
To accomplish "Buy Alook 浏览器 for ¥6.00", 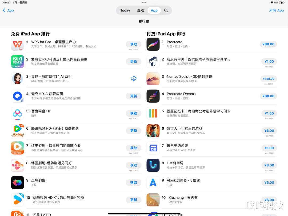I will coord(269,182).
